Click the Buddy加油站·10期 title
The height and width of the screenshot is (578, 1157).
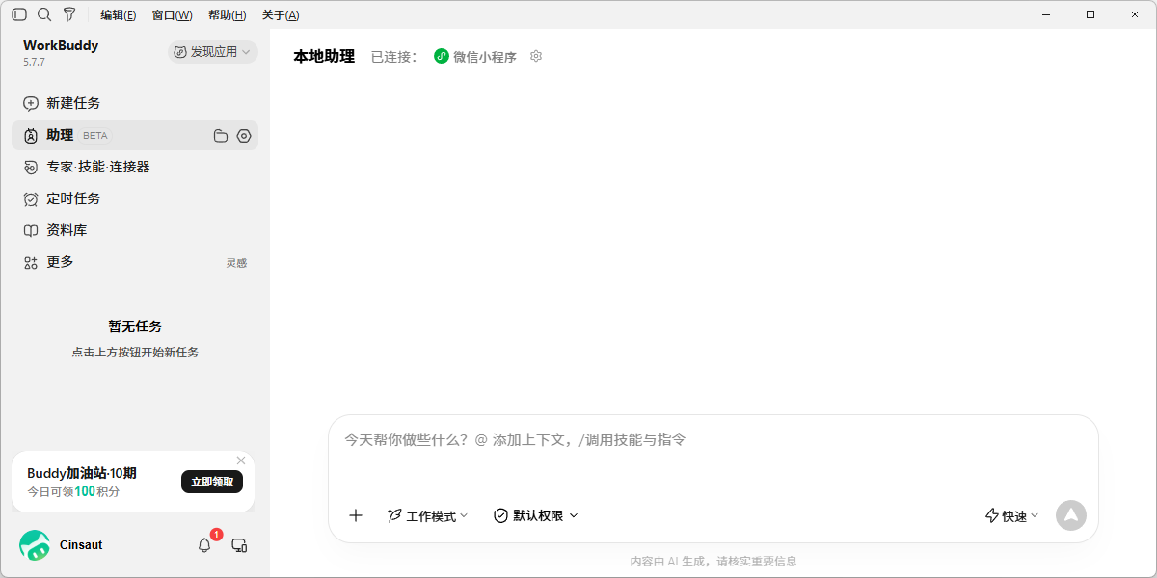82,473
